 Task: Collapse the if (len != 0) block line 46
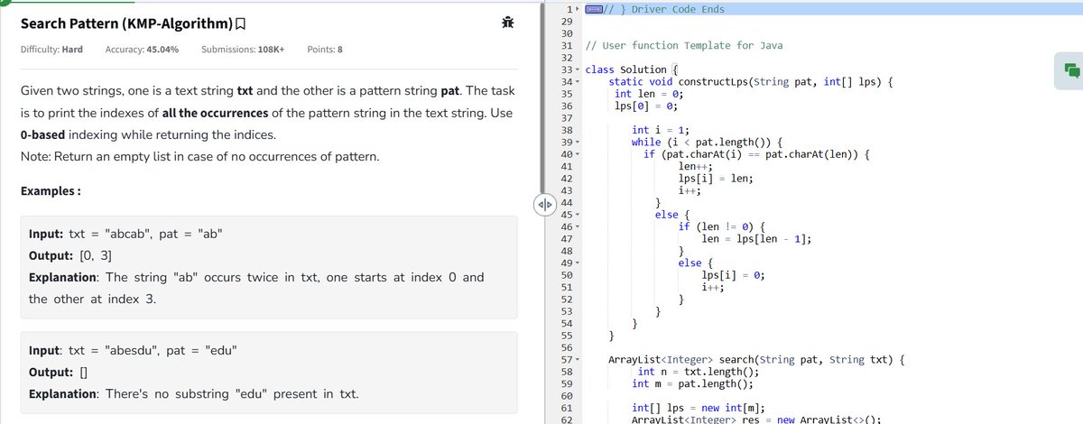[x=577, y=226]
